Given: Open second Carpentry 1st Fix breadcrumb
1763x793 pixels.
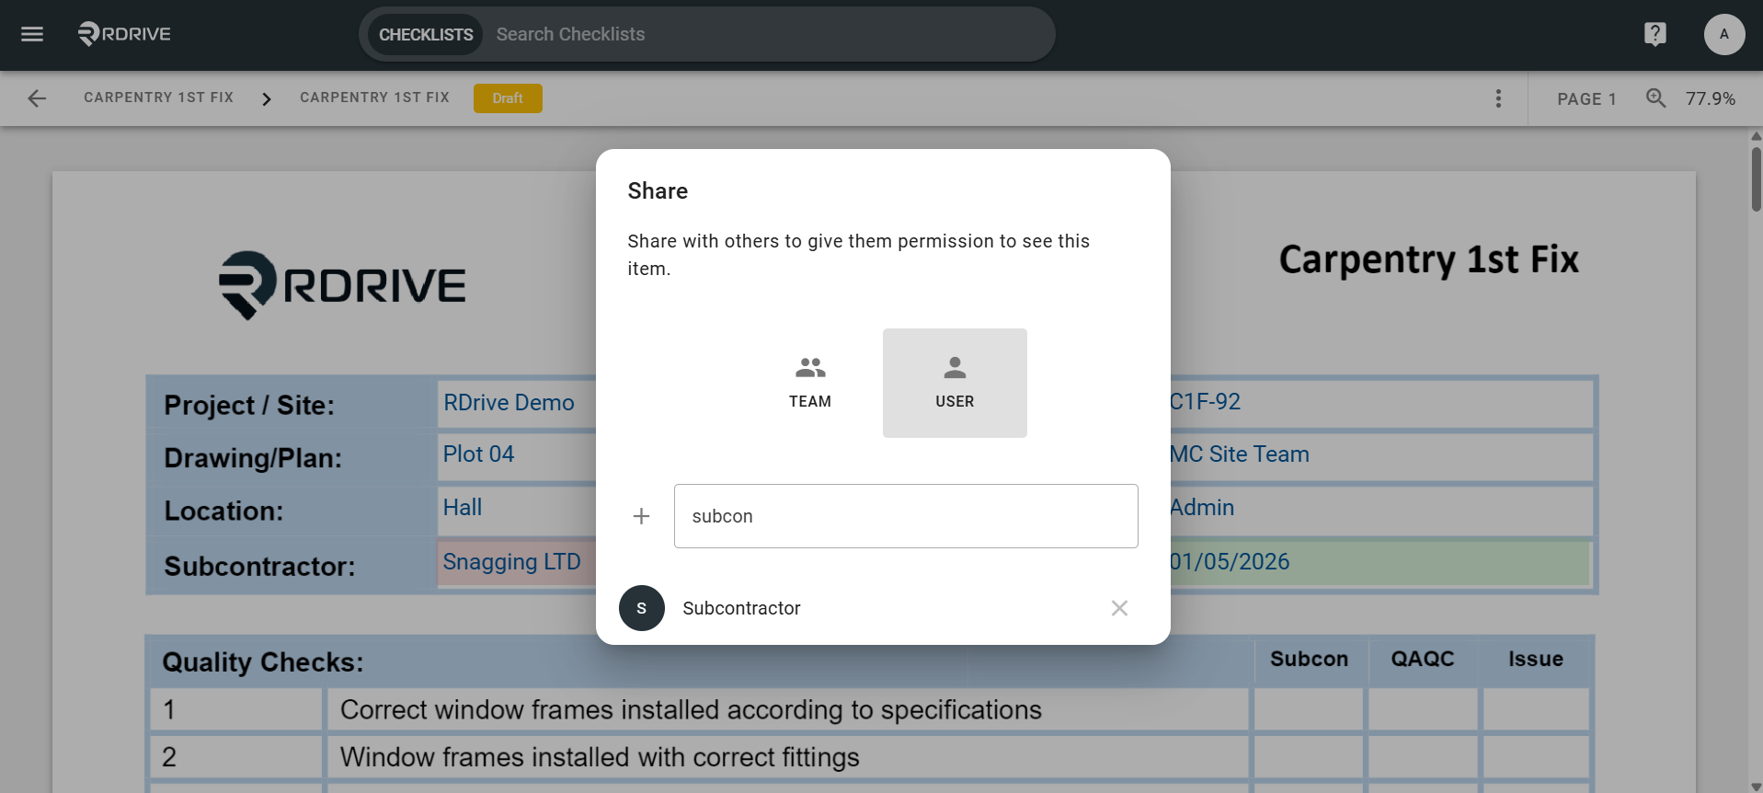Looking at the screenshot, I should click(x=374, y=98).
